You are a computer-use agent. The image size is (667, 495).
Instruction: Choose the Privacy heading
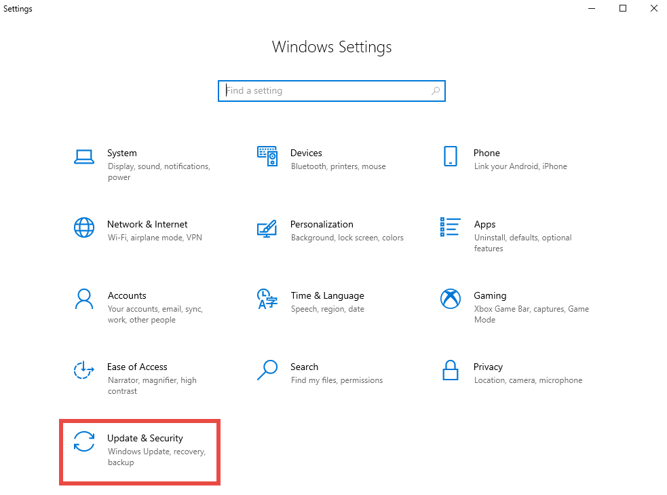[488, 367]
